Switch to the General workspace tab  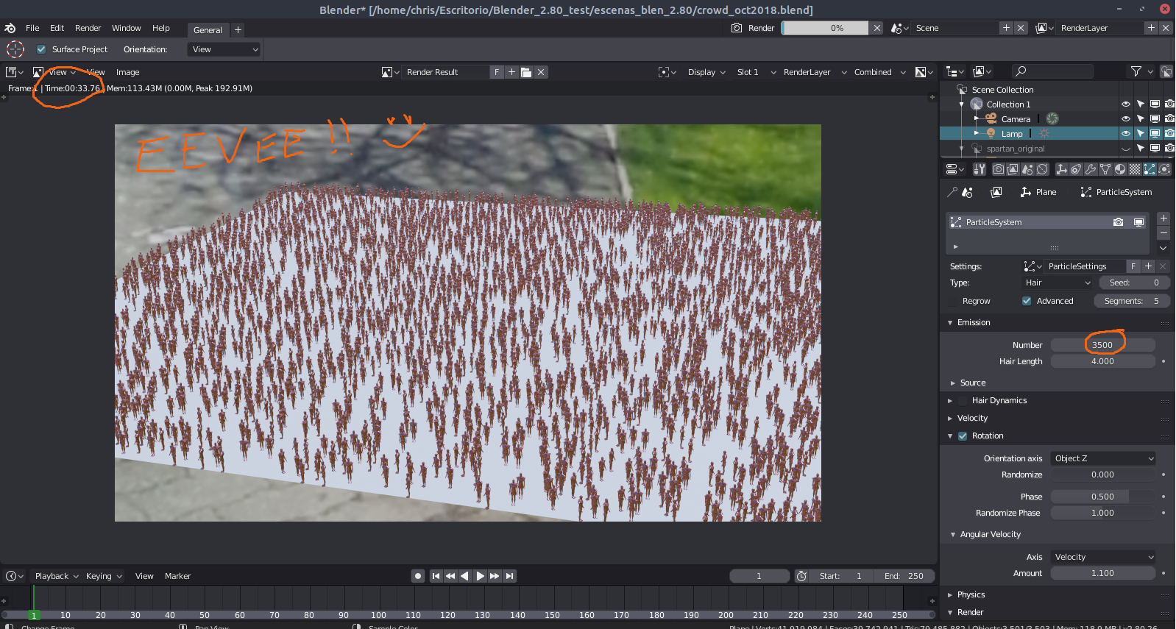[x=208, y=30]
